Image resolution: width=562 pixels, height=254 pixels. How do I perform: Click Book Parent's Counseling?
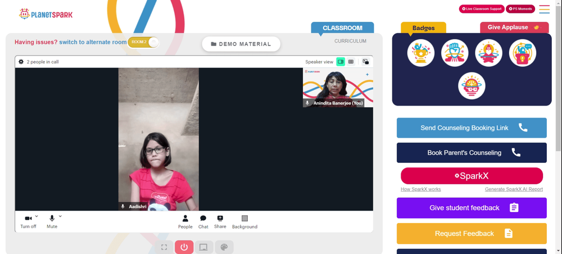(472, 153)
